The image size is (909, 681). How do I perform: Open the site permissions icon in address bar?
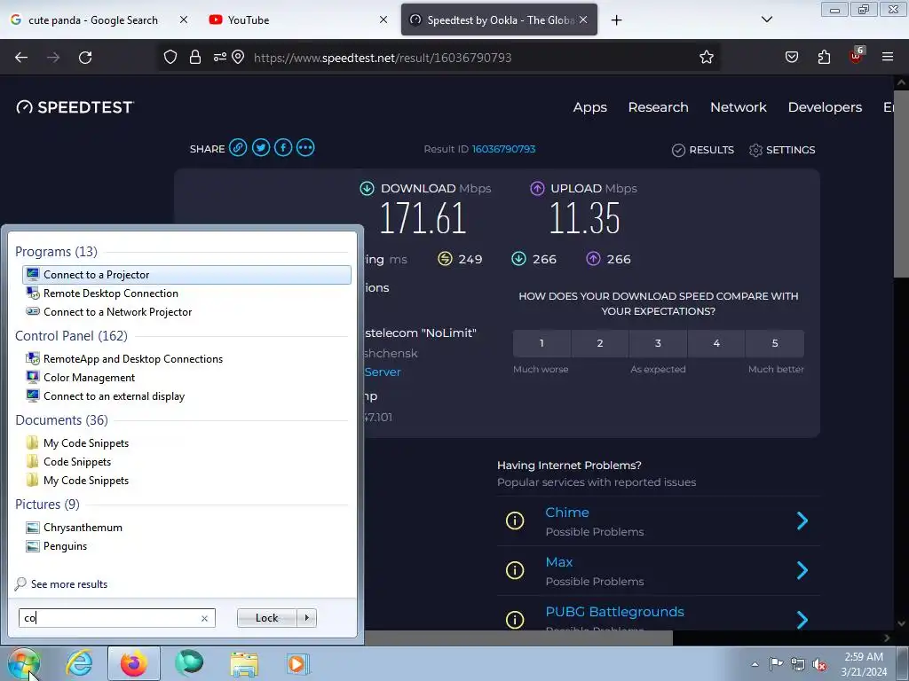[x=219, y=58]
